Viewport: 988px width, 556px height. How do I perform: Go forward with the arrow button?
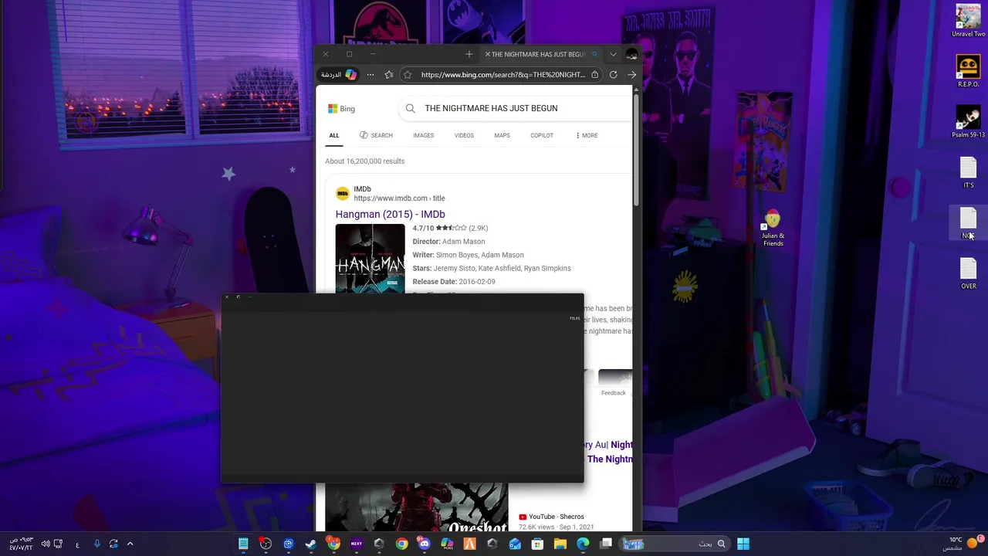point(631,75)
